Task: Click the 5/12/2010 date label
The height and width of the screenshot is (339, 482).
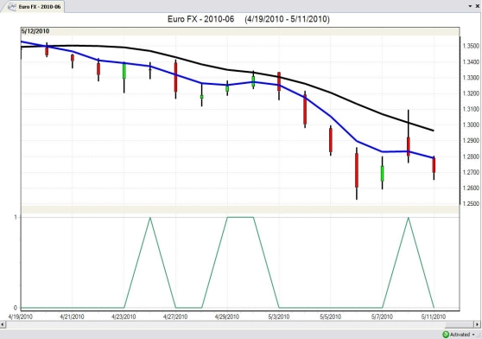Action: (35, 31)
